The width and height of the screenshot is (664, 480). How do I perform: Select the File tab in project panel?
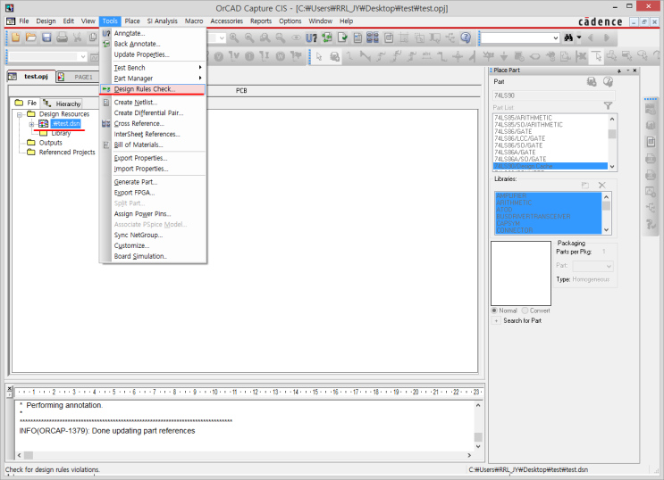(x=26, y=103)
